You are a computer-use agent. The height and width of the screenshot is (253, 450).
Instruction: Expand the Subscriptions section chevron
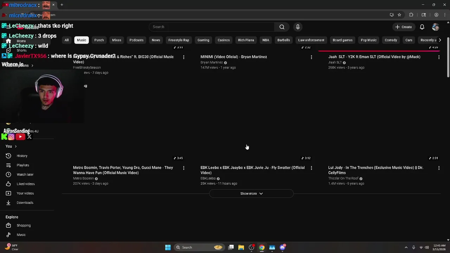click(x=32, y=65)
